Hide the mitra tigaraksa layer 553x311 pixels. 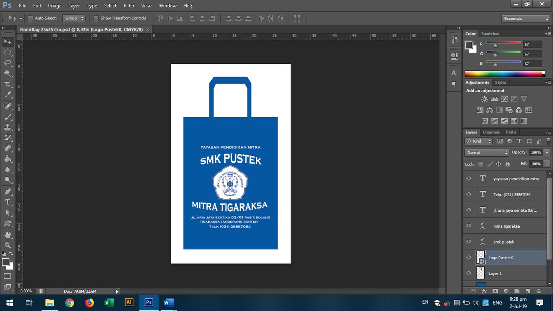tap(469, 226)
